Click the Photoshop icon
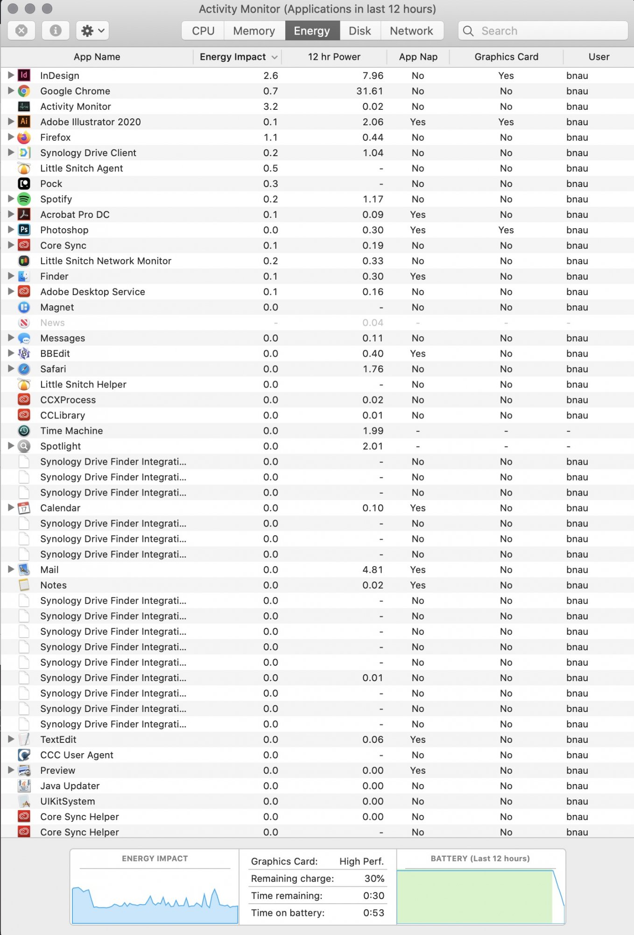Viewport: 634px width, 935px height. pos(24,230)
